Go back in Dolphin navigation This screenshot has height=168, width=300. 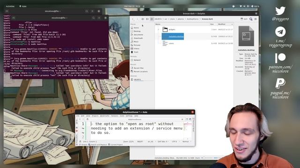coord(133,19)
